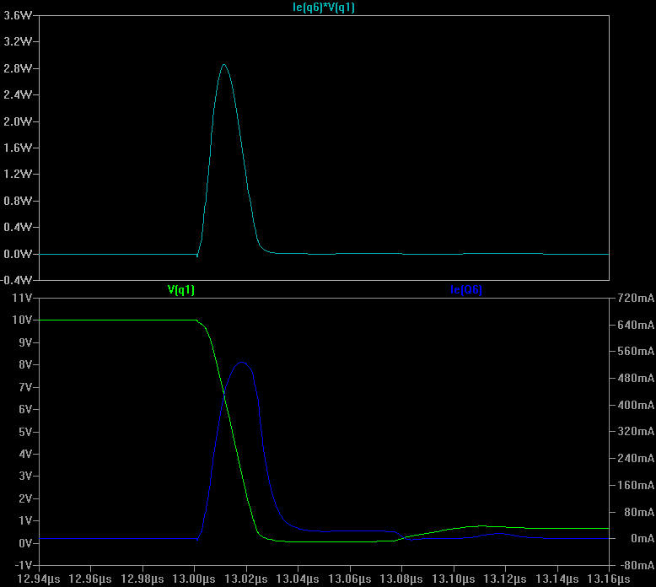The width and height of the screenshot is (656, 587).
Task: Click the 12.94µs time axis label
Action: click(39, 579)
